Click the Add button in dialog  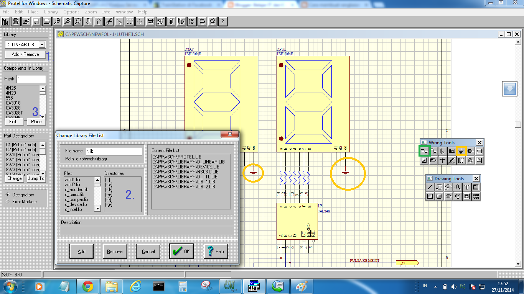[82, 252]
